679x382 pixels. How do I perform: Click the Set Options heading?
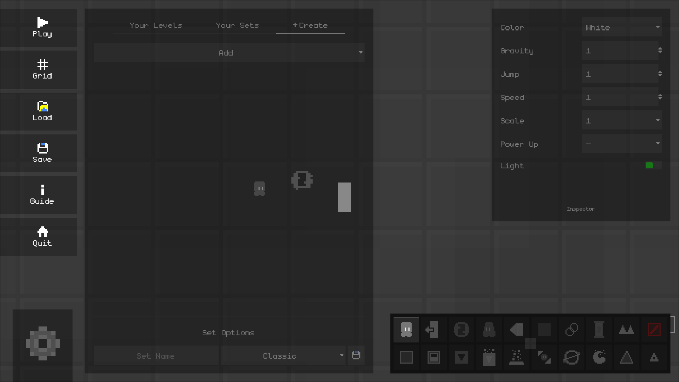coord(228,333)
